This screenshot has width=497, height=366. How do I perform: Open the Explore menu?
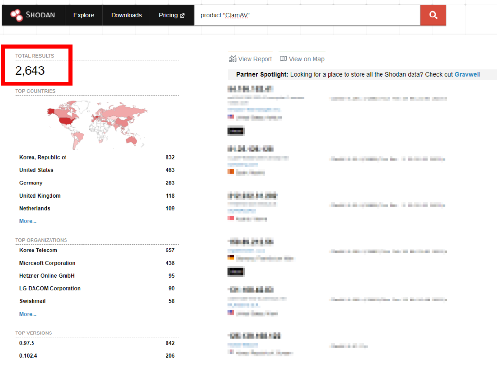[83, 16]
